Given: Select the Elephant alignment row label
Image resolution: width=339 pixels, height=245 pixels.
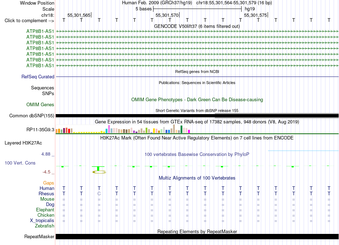Looking at the screenshot, I should 45,210.
